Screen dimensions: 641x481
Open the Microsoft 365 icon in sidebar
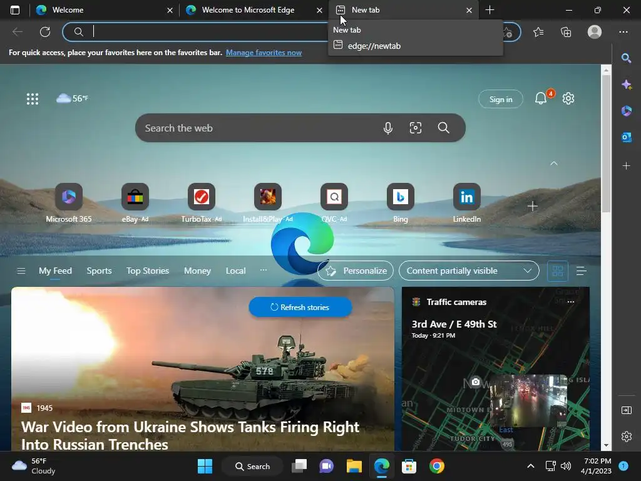coord(626,111)
